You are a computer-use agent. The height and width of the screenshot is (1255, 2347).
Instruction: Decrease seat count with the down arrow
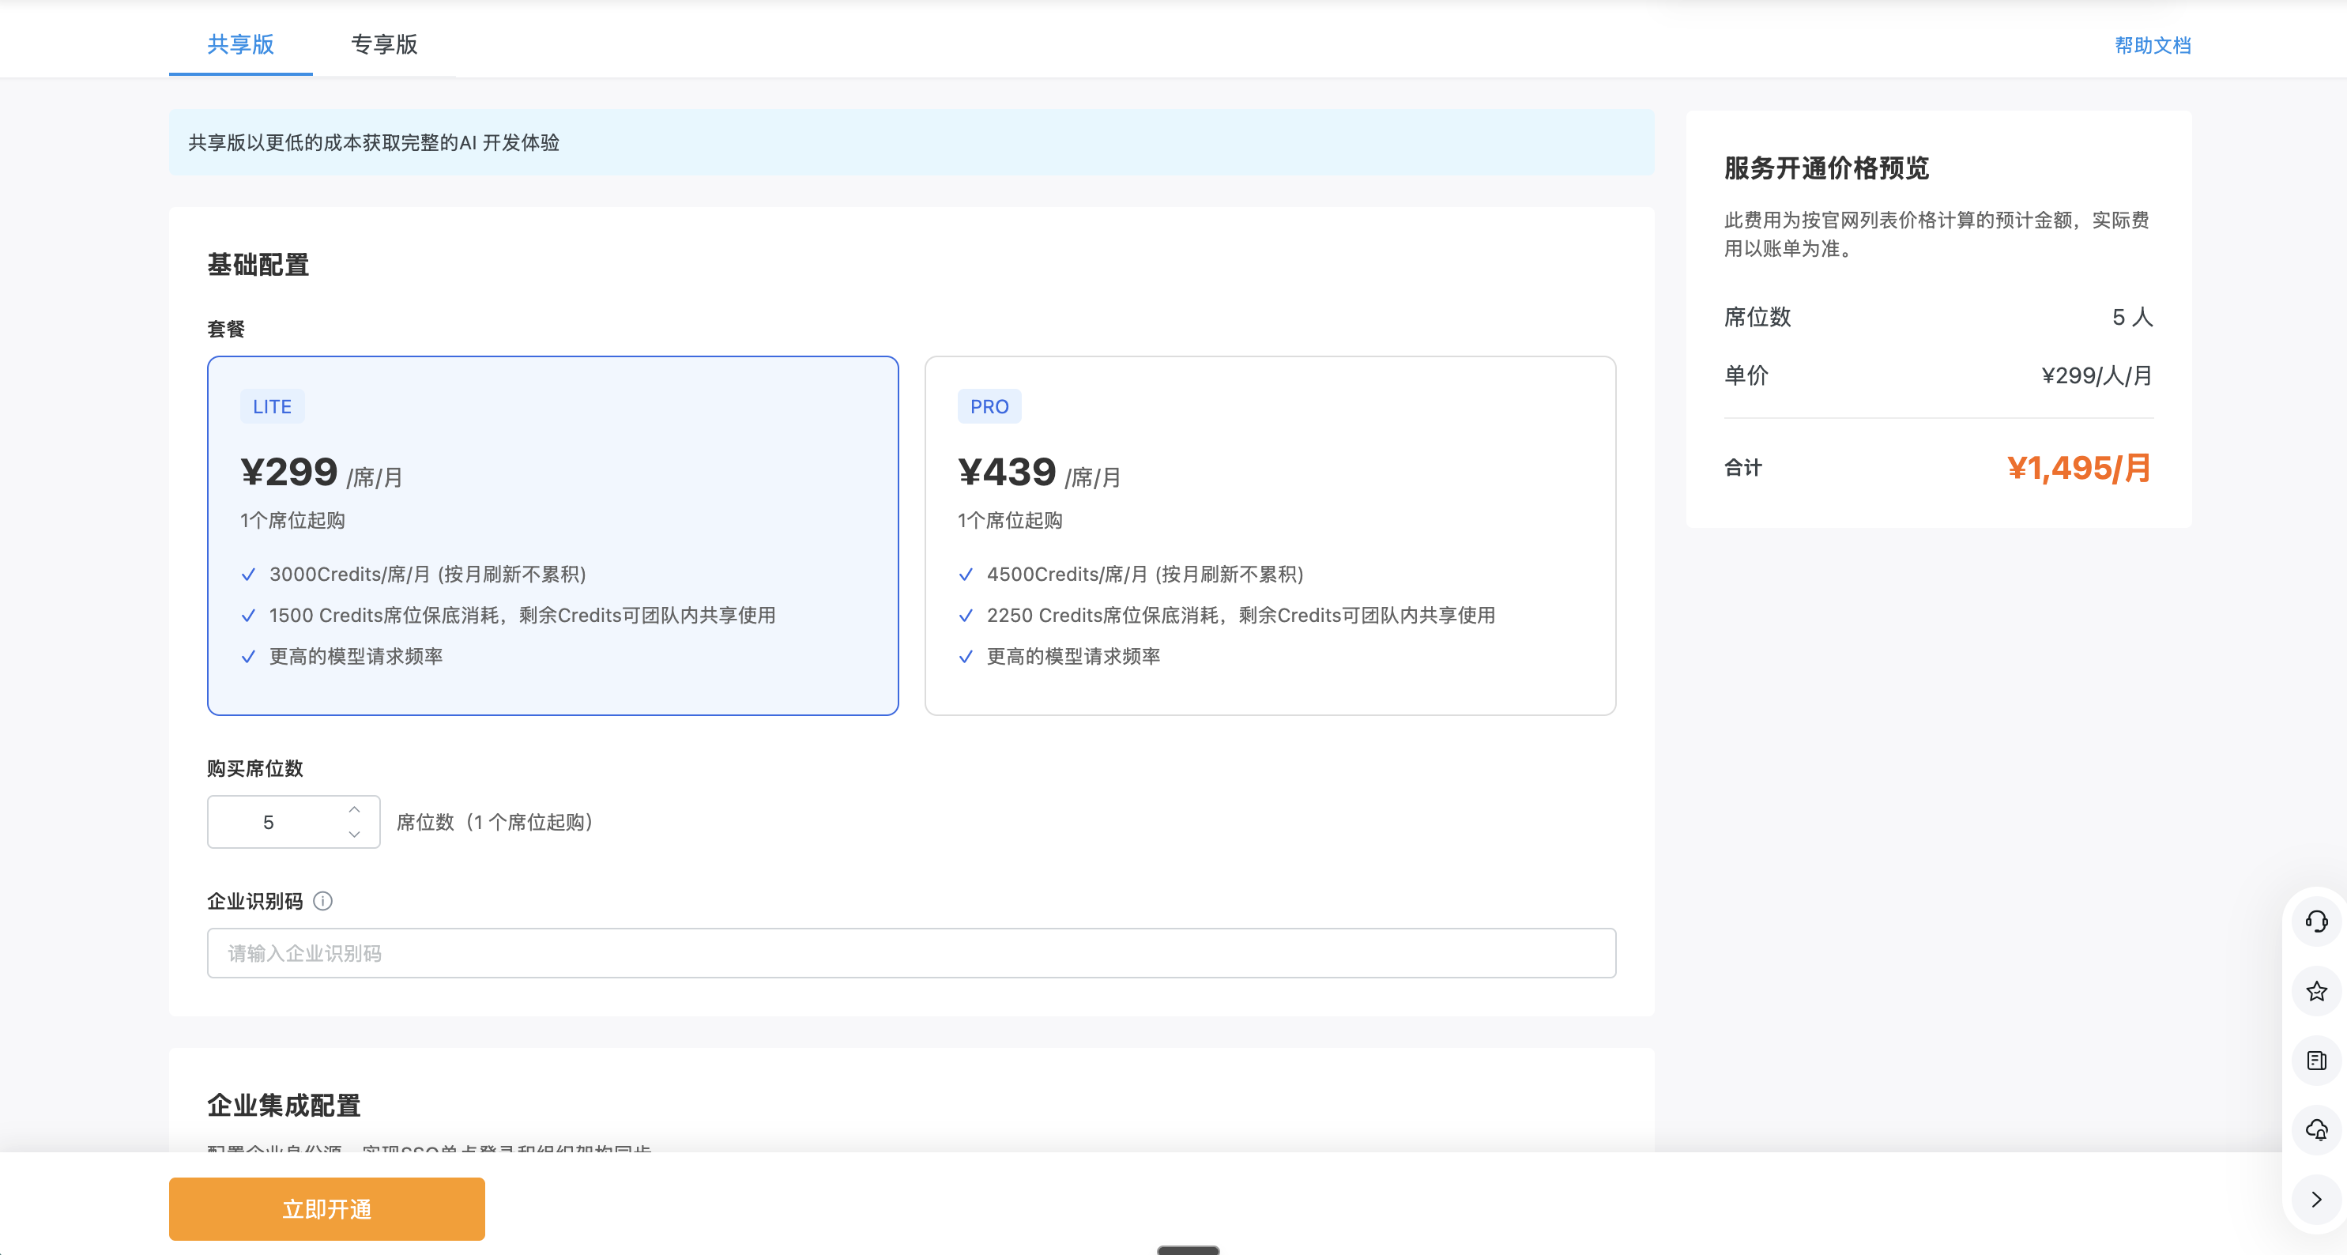[x=354, y=834]
